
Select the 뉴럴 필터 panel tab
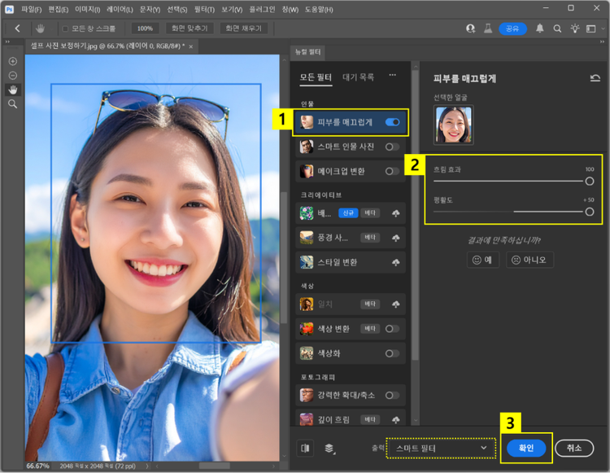(307, 52)
